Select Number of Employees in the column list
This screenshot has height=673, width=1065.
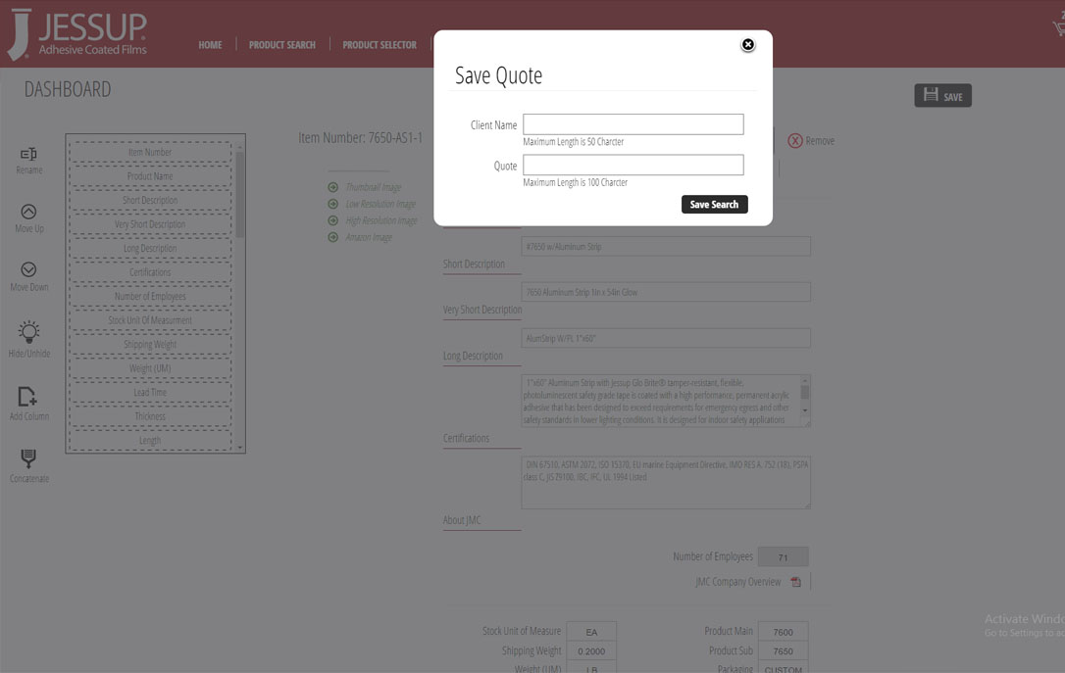pos(150,297)
